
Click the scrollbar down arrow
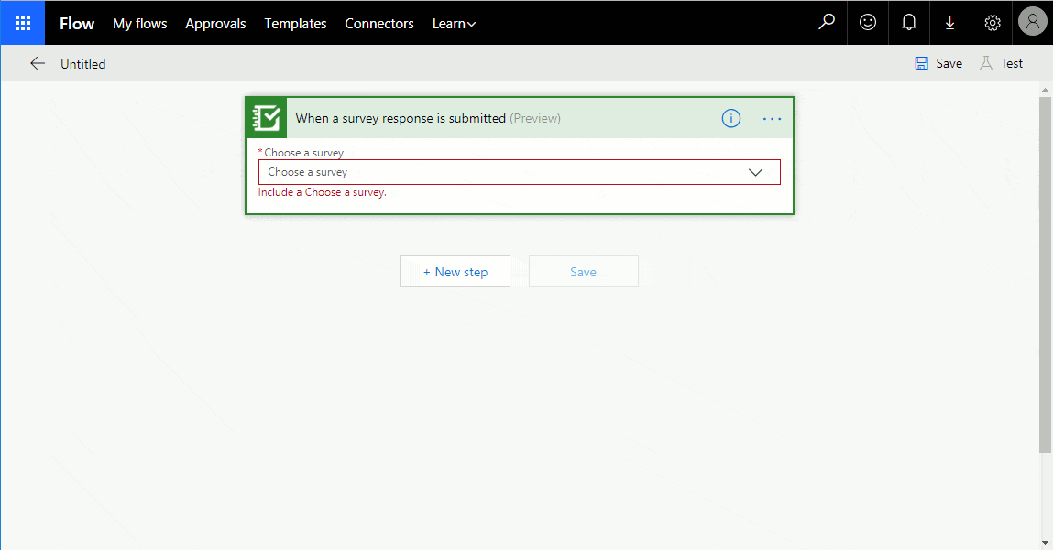pos(1045,543)
